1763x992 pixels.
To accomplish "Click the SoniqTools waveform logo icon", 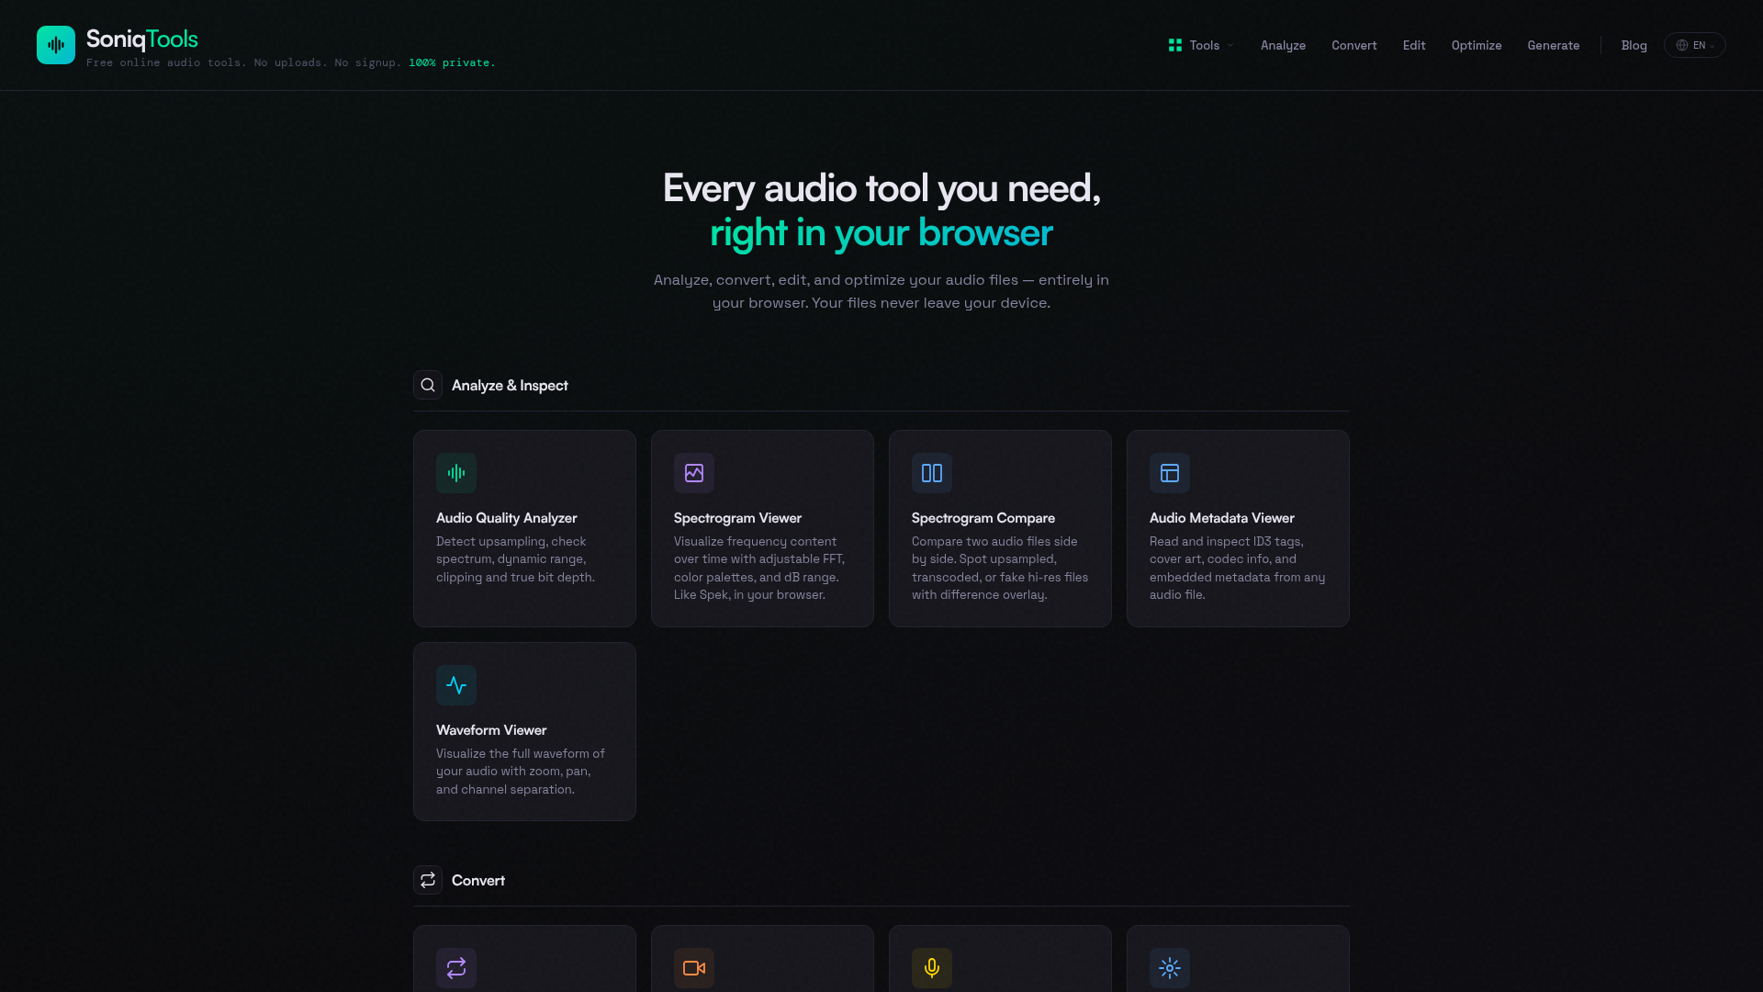I will point(56,45).
